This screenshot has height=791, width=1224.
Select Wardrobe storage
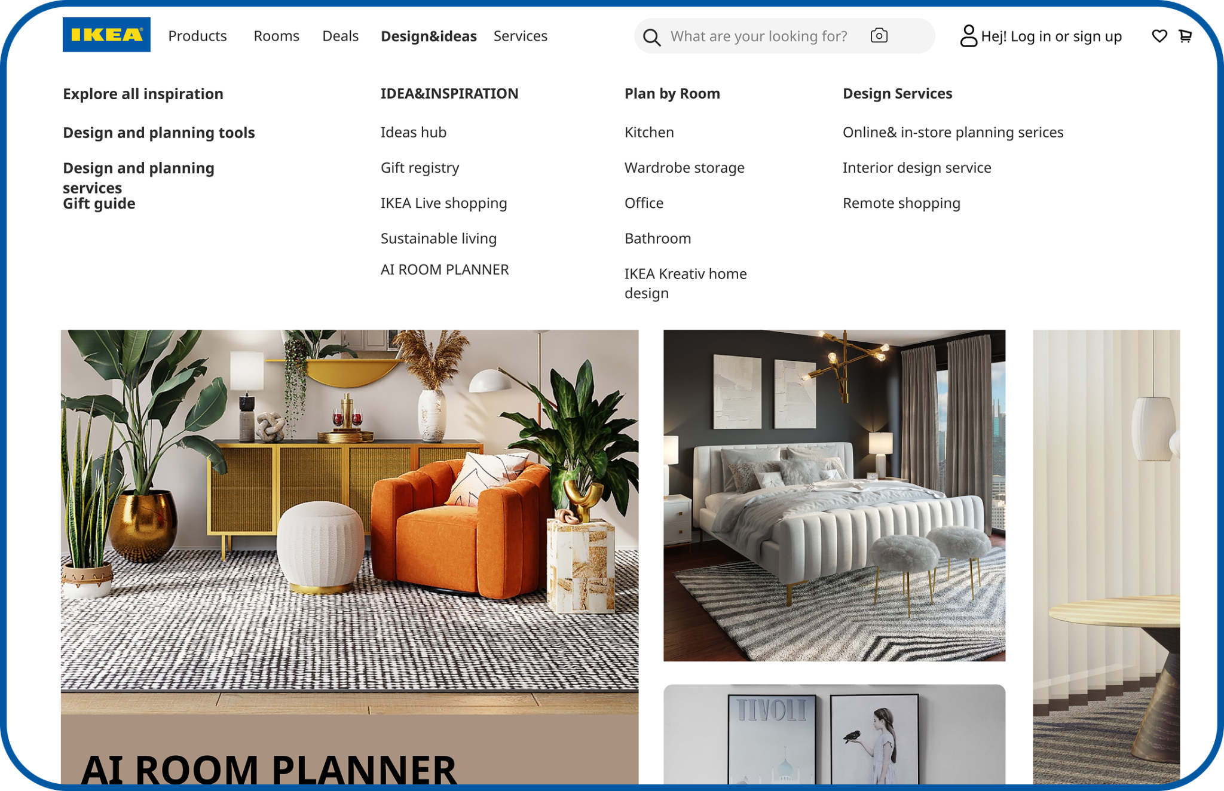click(684, 168)
